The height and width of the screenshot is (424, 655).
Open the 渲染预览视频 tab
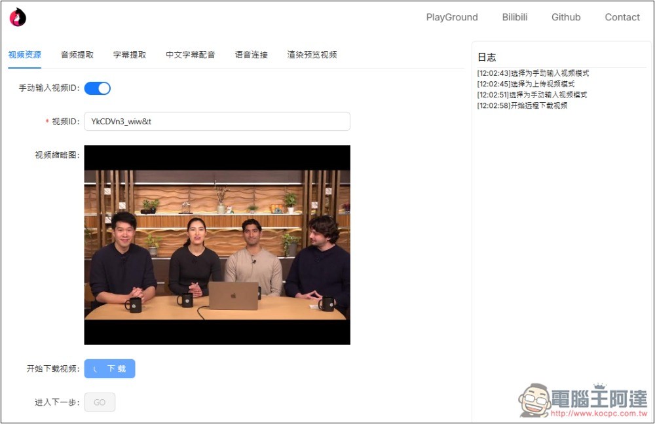pyautogui.click(x=312, y=55)
